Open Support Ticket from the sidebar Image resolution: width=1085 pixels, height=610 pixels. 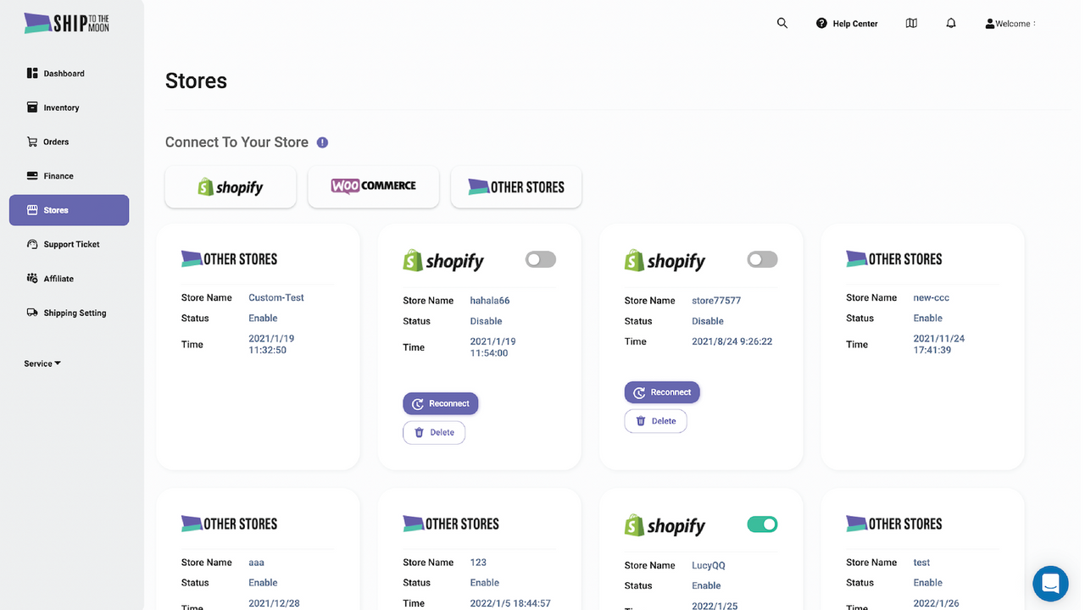(x=70, y=244)
